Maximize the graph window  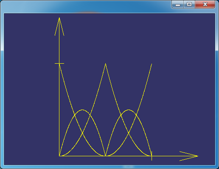point(189,4)
